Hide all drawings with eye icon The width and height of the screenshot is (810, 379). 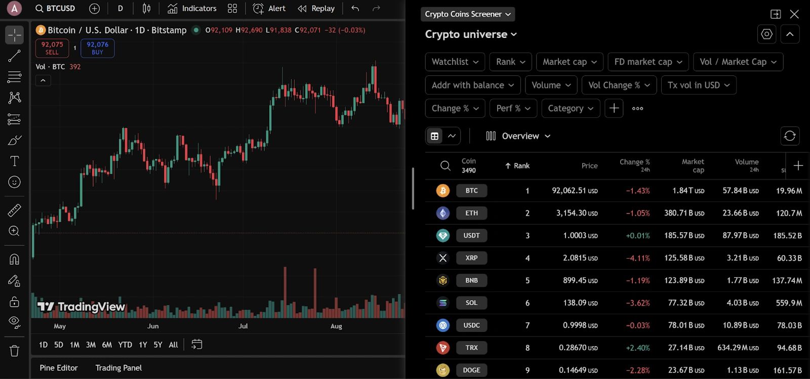pos(14,322)
